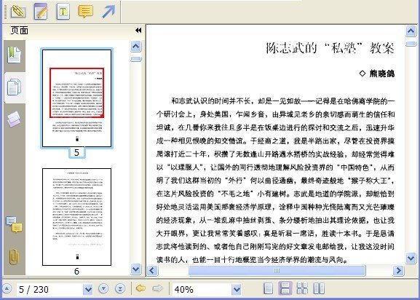
Task: Switch to facing pages layout
Action: tap(319, 288)
